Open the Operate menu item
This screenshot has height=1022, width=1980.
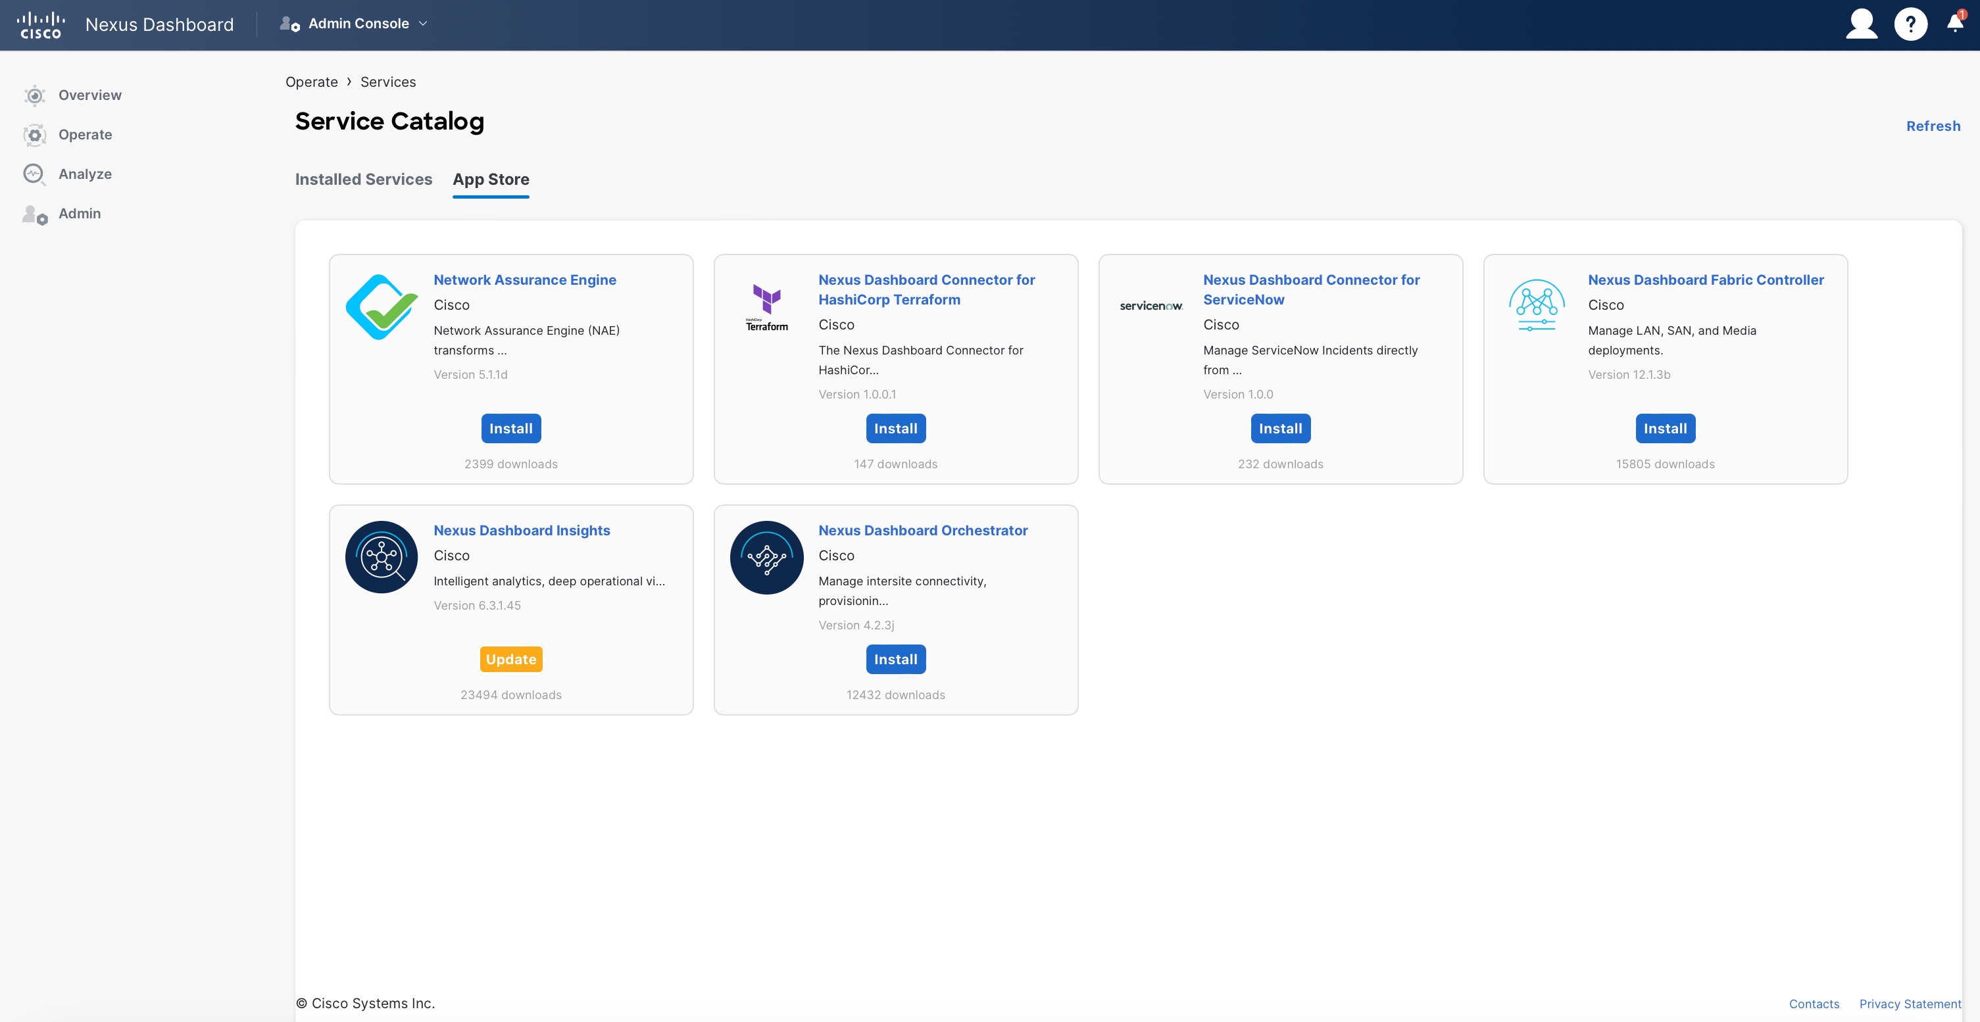tap(86, 135)
